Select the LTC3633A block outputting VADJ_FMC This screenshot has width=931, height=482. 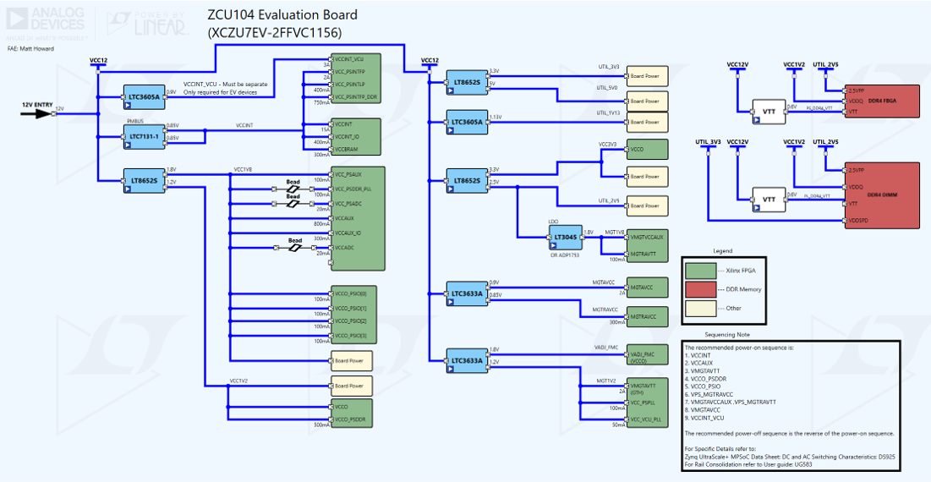[466, 360]
